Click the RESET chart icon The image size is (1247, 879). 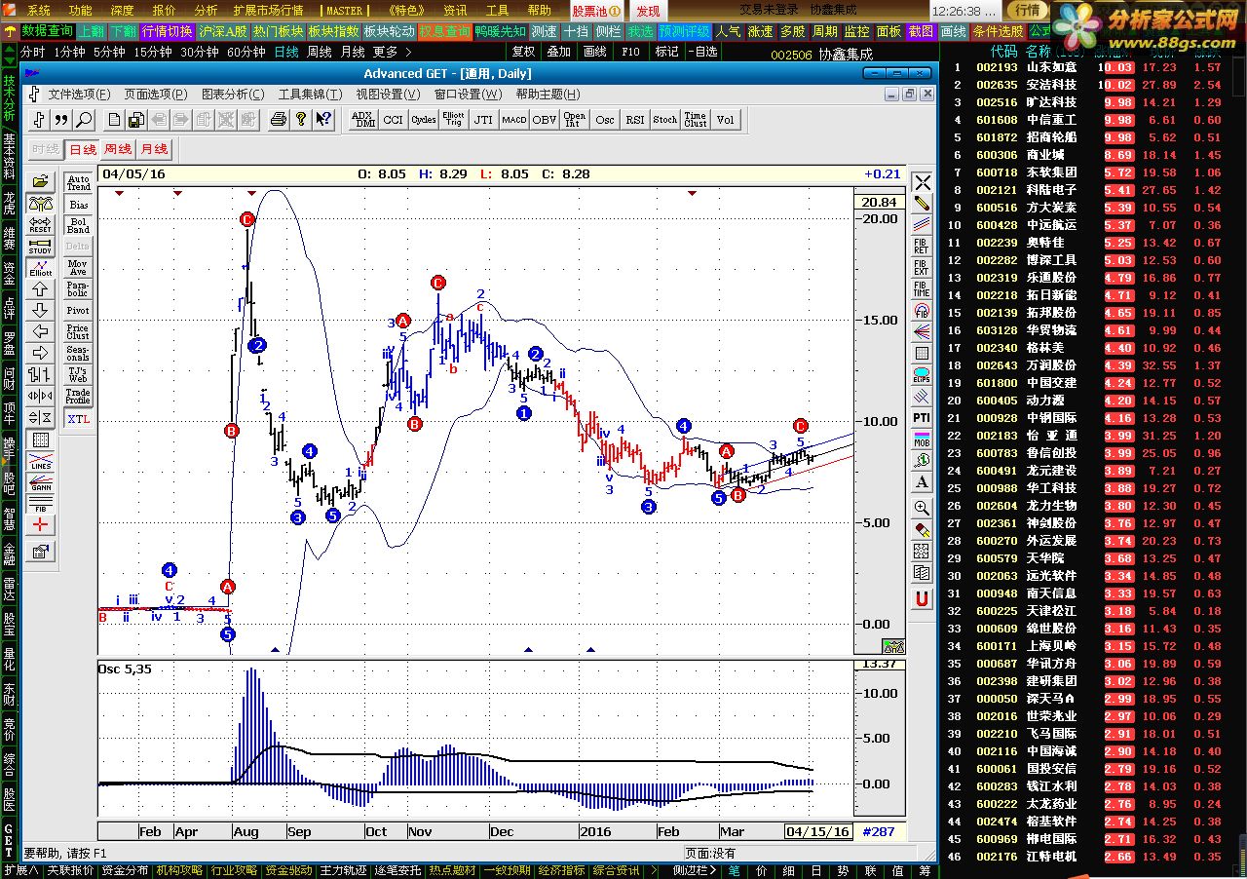point(40,224)
